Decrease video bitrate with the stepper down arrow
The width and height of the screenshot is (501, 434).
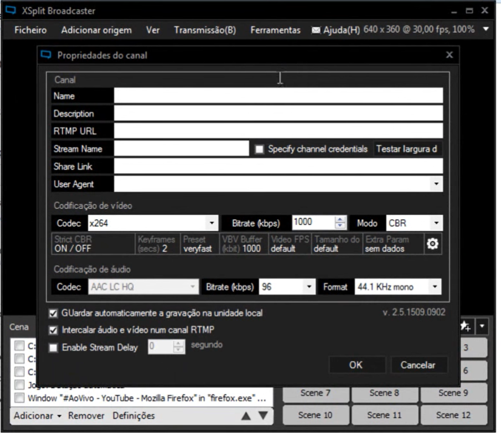[x=340, y=226]
